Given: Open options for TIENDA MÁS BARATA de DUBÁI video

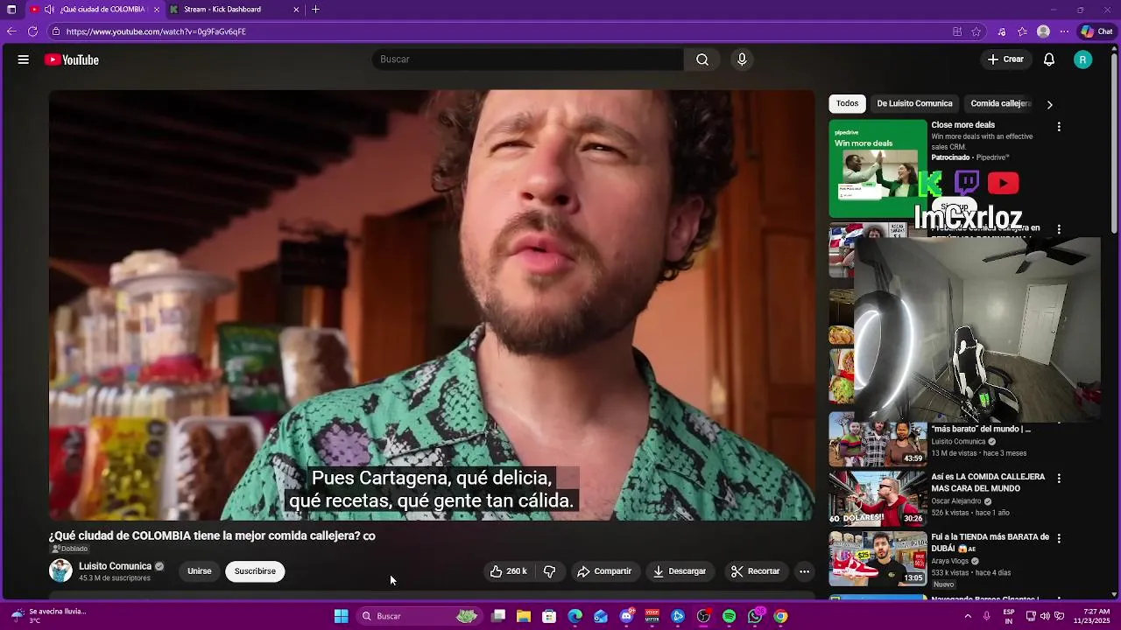Looking at the screenshot, I should (1059, 539).
